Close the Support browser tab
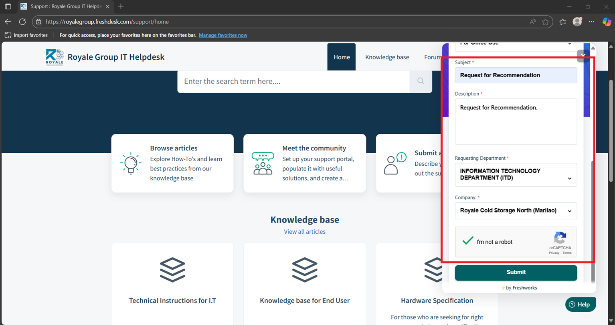The width and height of the screenshot is (615, 325). coord(107,6)
